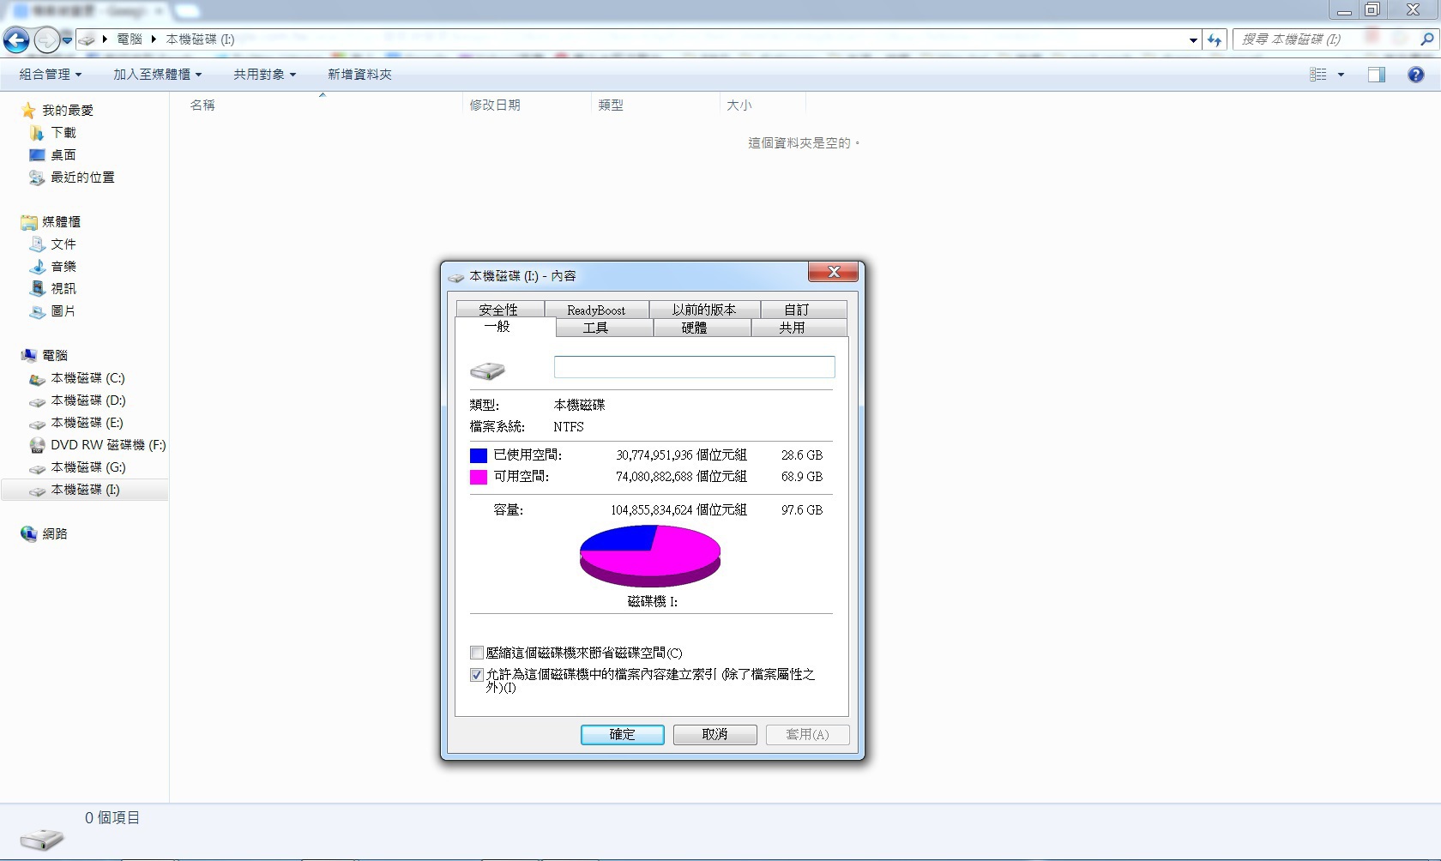Open 音樂 library

coord(53,267)
